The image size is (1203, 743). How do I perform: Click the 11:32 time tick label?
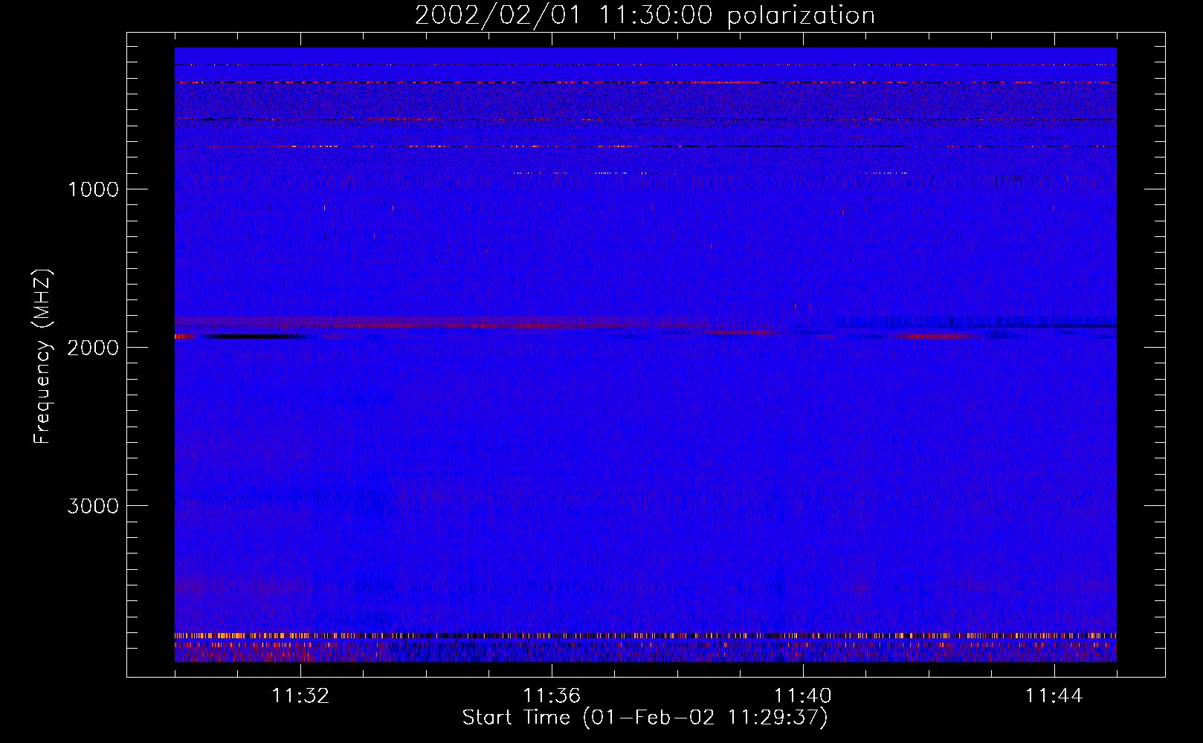point(300,696)
